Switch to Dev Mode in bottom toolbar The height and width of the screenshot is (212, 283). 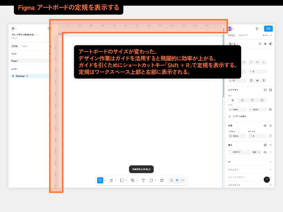click(183, 180)
